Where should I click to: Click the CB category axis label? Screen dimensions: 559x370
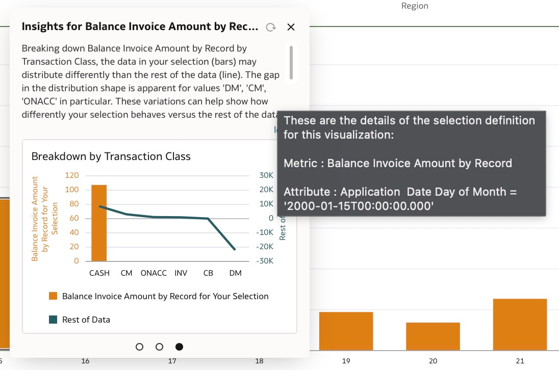pyautogui.click(x=208, y=273)
